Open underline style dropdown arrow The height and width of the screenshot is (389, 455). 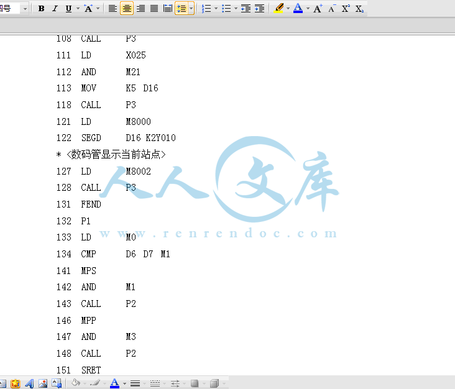coord(78,9)
